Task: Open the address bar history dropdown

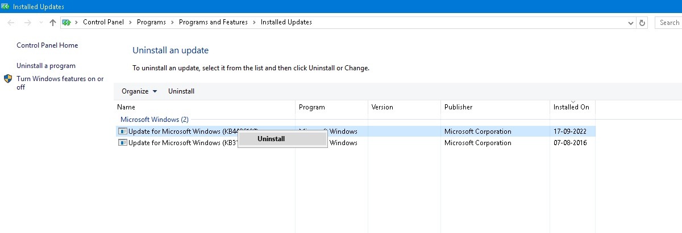Action: click(x=631, y=23)
